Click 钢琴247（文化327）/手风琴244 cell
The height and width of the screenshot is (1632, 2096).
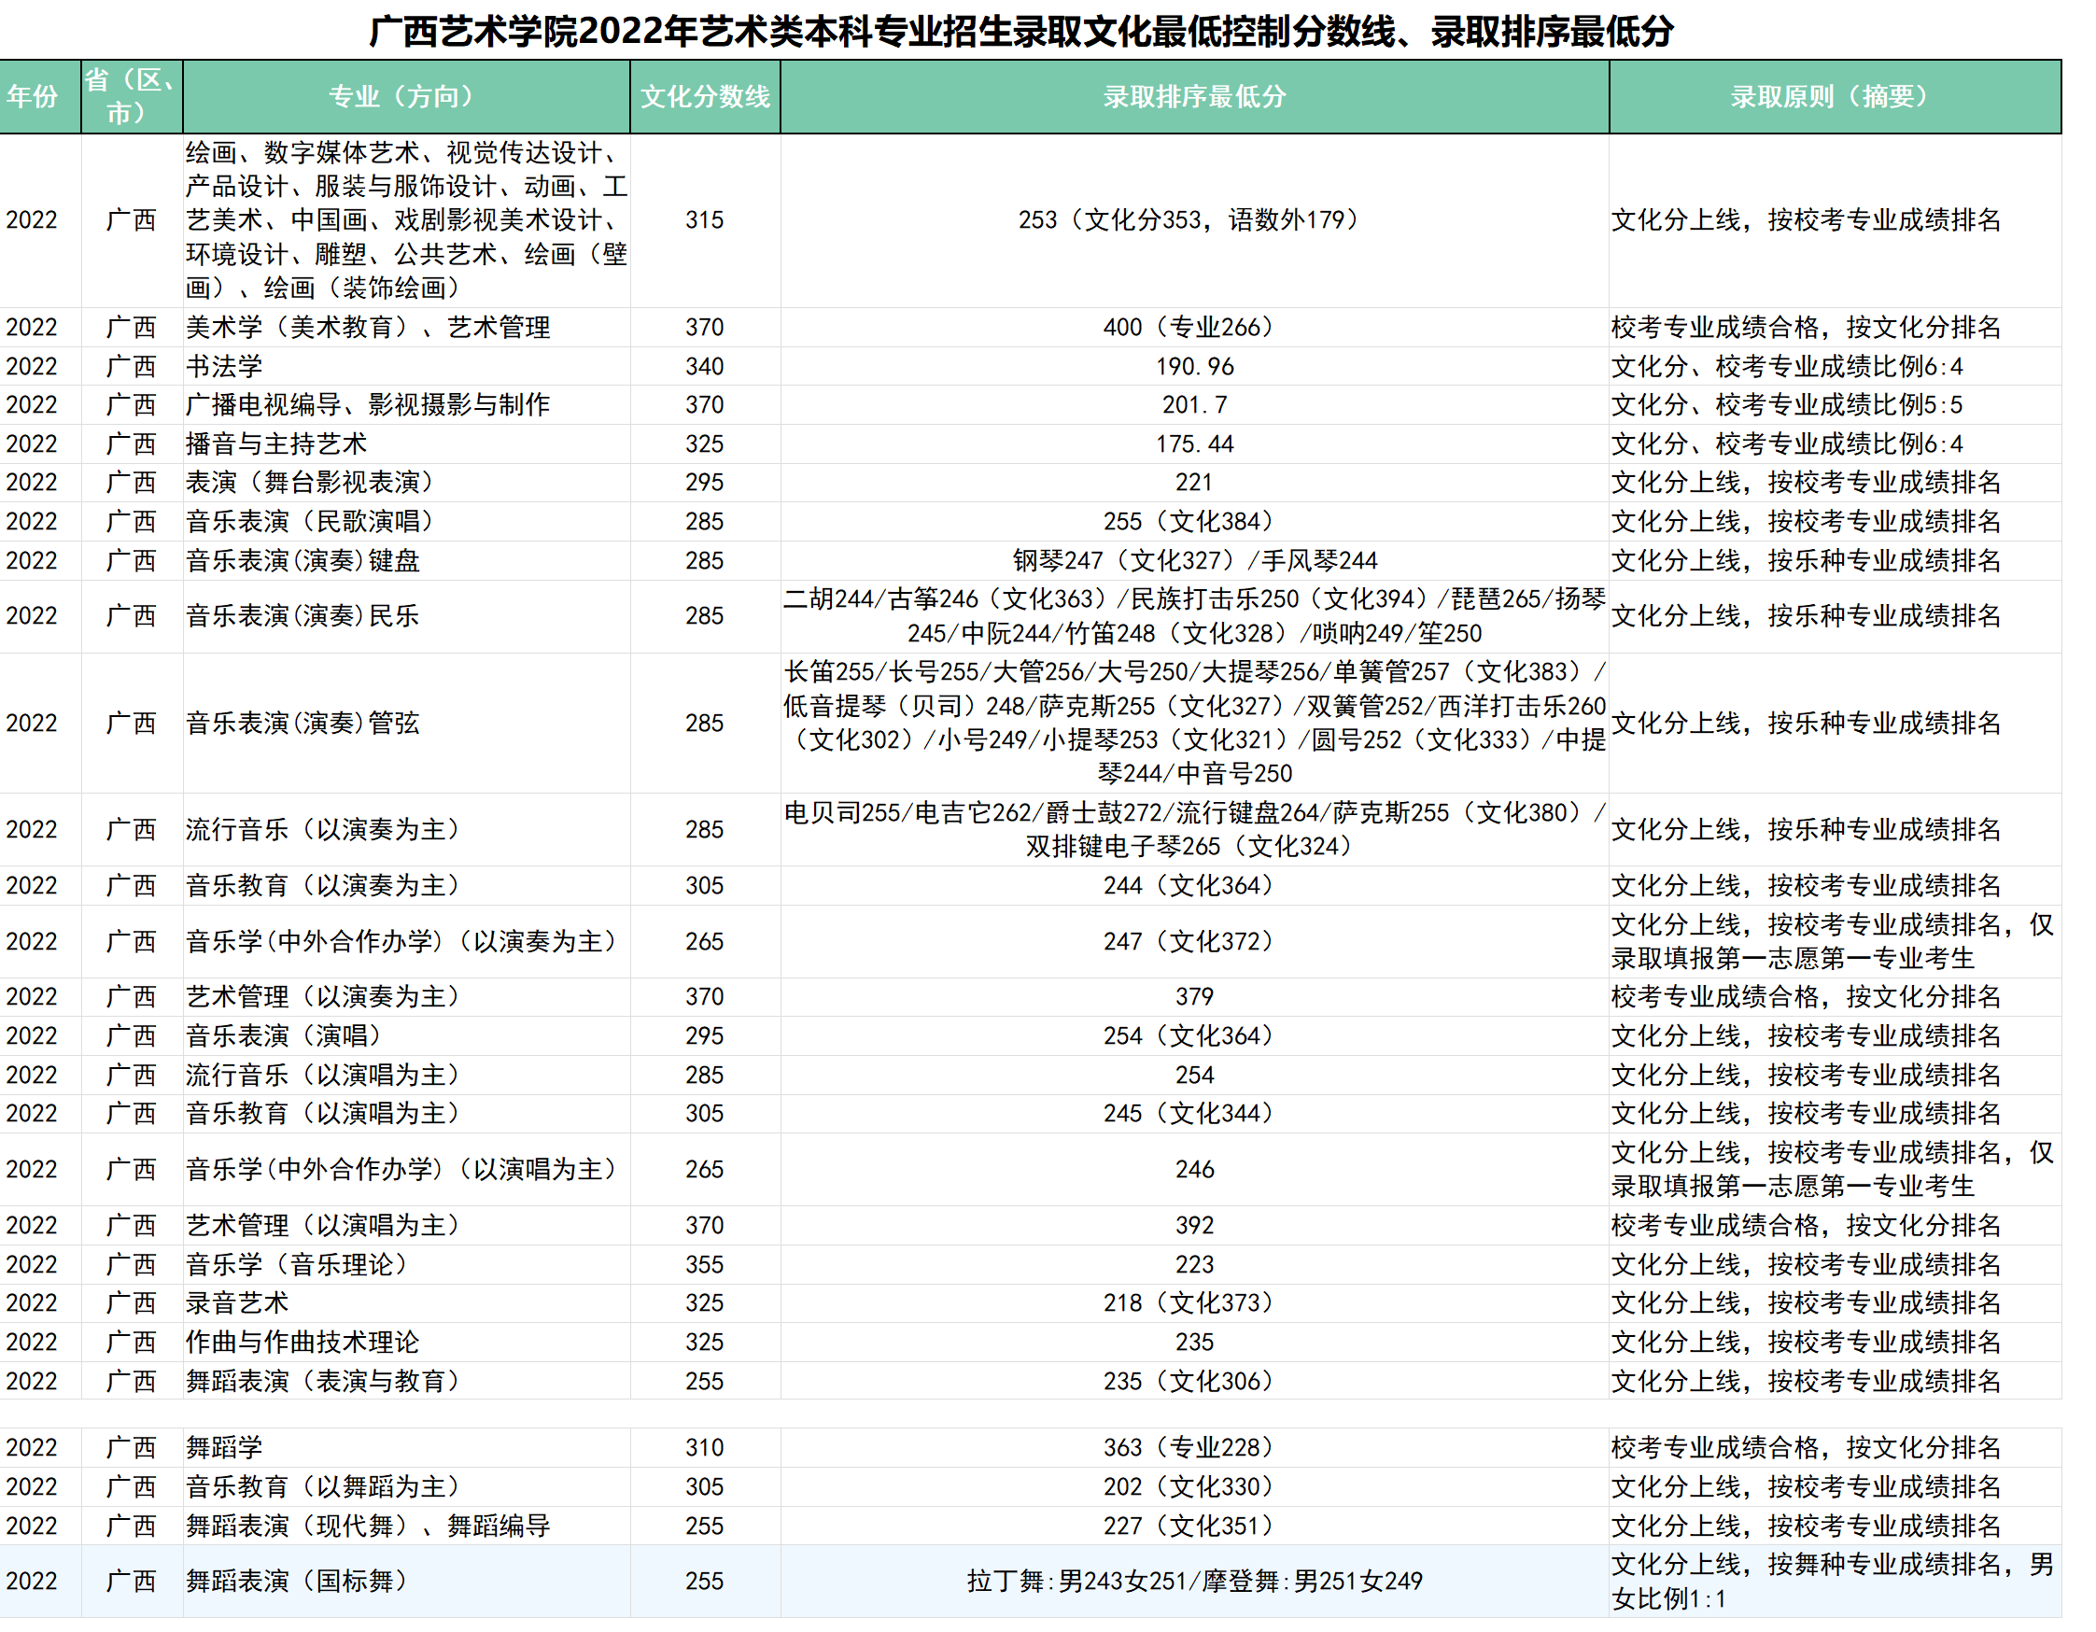point(1195,560)
